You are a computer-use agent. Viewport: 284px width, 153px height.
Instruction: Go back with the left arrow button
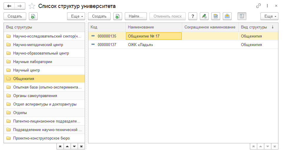[x=9, y=6]
